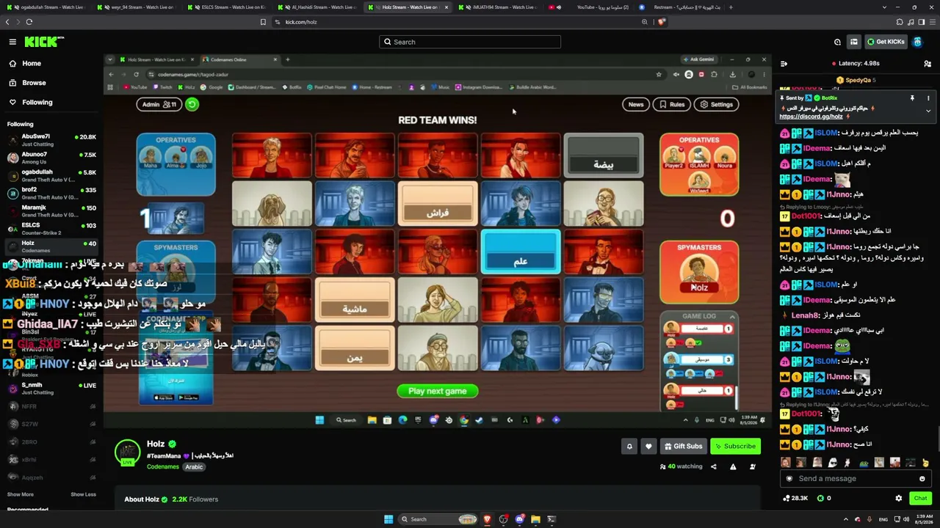
Task: Click the blue علم card
Action: [x=521, y=252]
